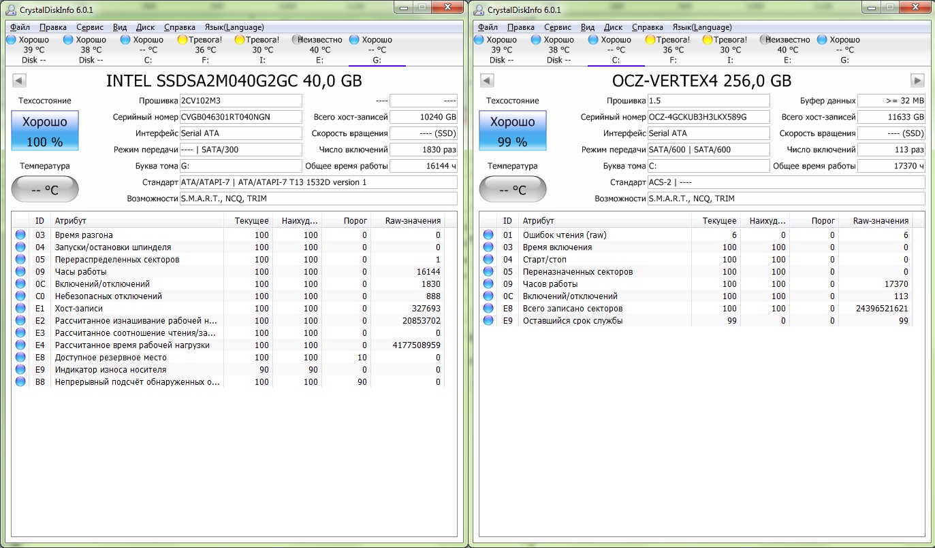935x548 pixels.
Task: Click temperature button in INTEL window
Action: coord(45,190)
